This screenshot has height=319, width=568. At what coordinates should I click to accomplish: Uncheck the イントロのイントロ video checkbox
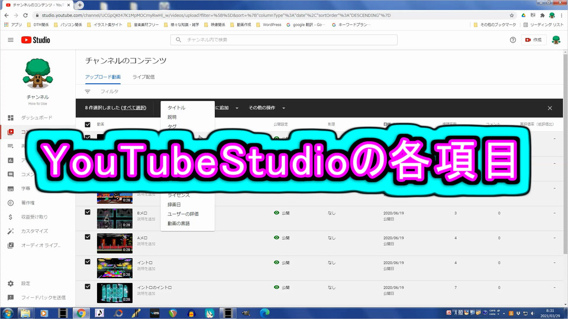click(x=88, y=286)
